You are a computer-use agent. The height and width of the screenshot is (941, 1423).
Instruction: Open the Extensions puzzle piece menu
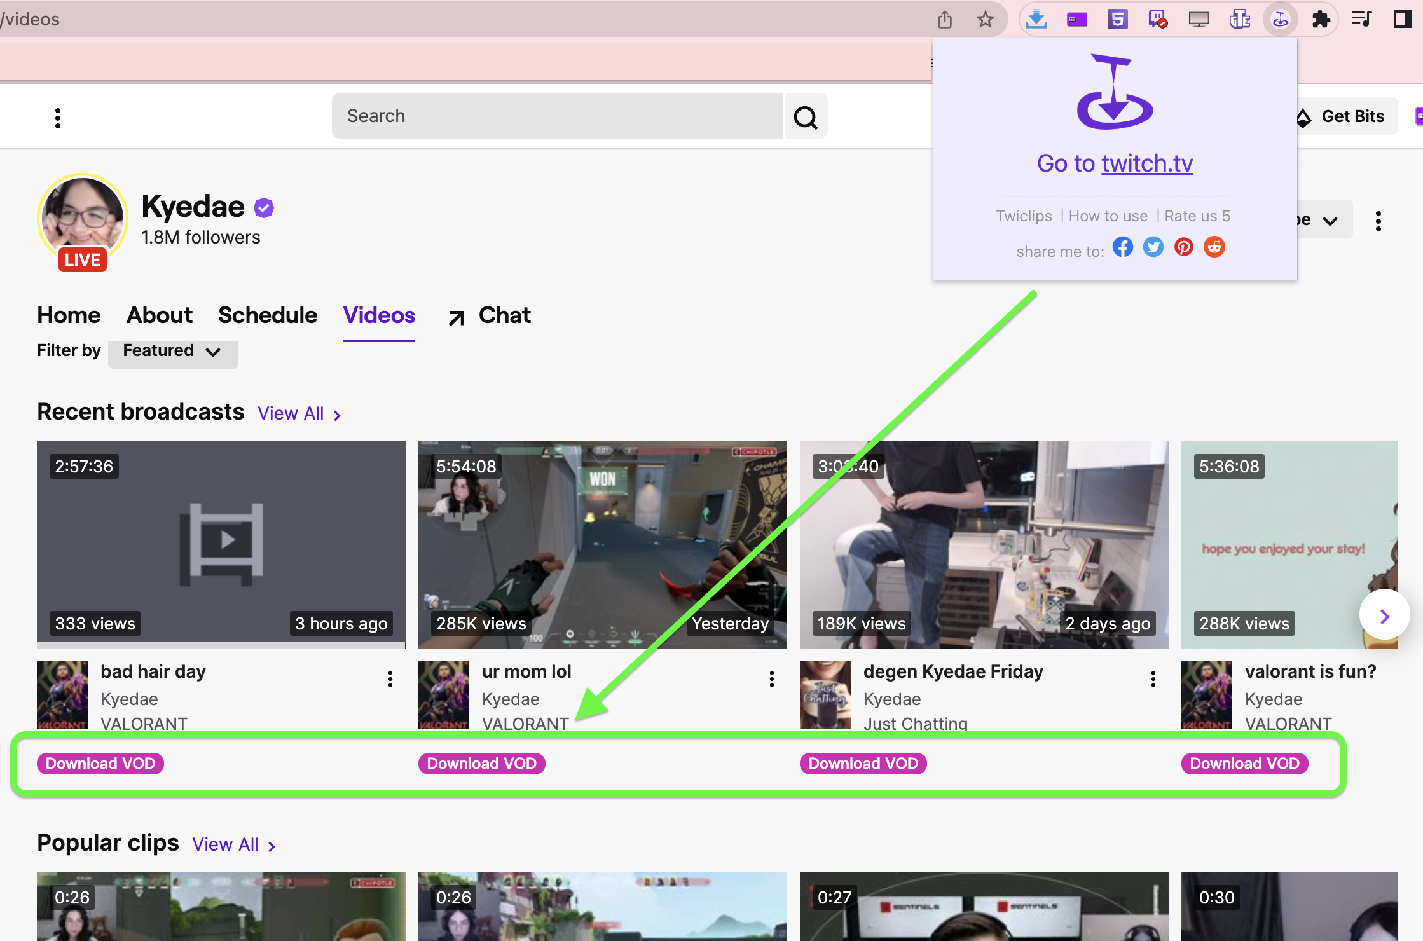click(x=1321, y=20)
